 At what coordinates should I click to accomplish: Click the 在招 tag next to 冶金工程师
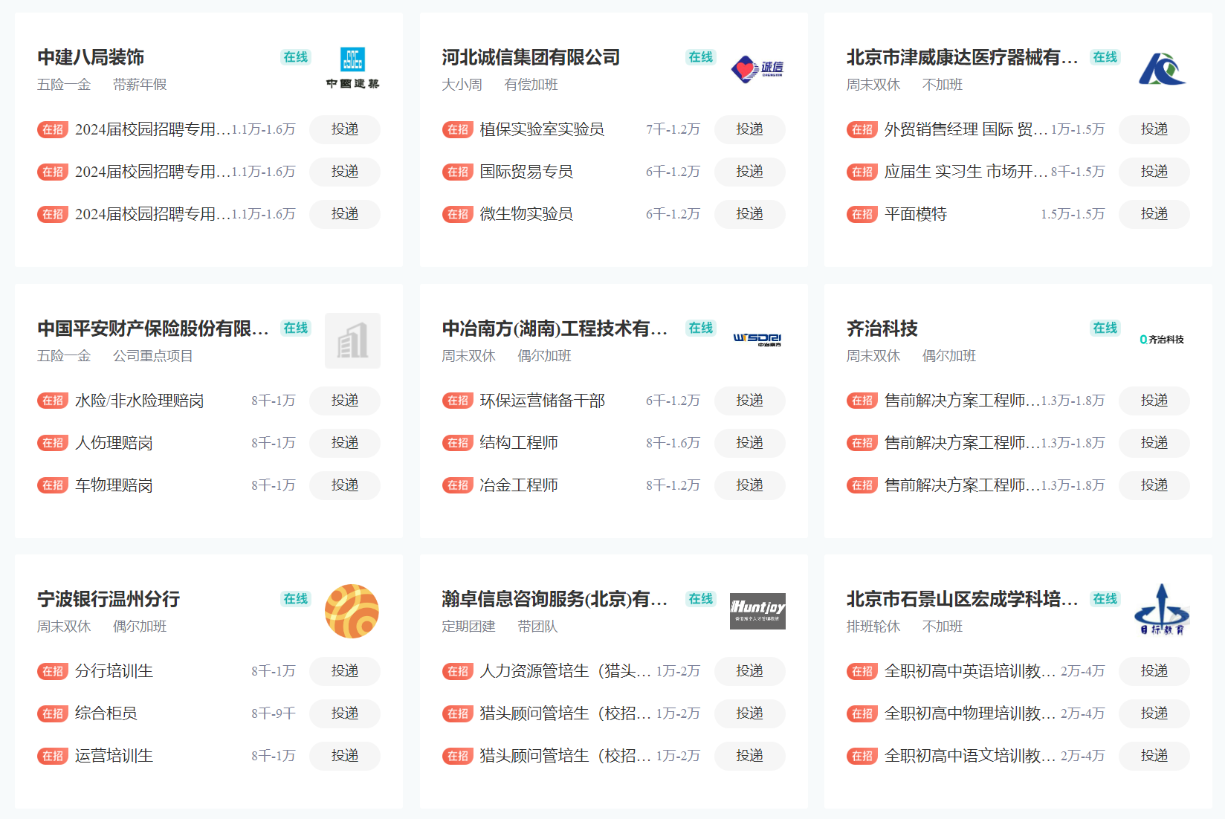coord(457,485)
